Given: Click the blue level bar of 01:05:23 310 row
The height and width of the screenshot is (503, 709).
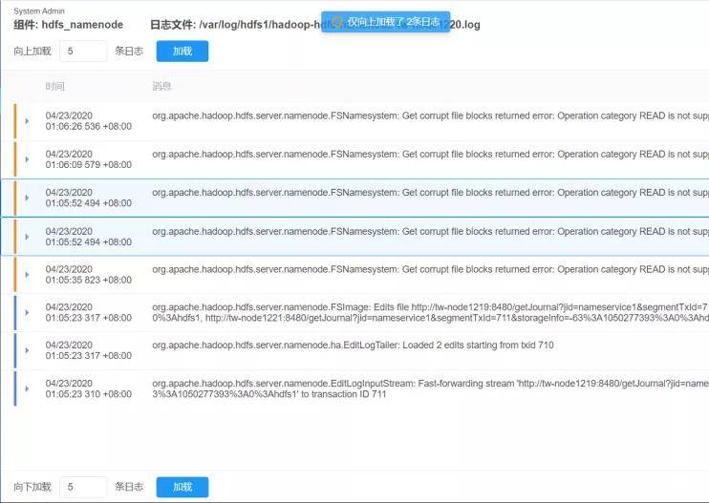Looking at the screenshot, I should (x=15, y=388).
